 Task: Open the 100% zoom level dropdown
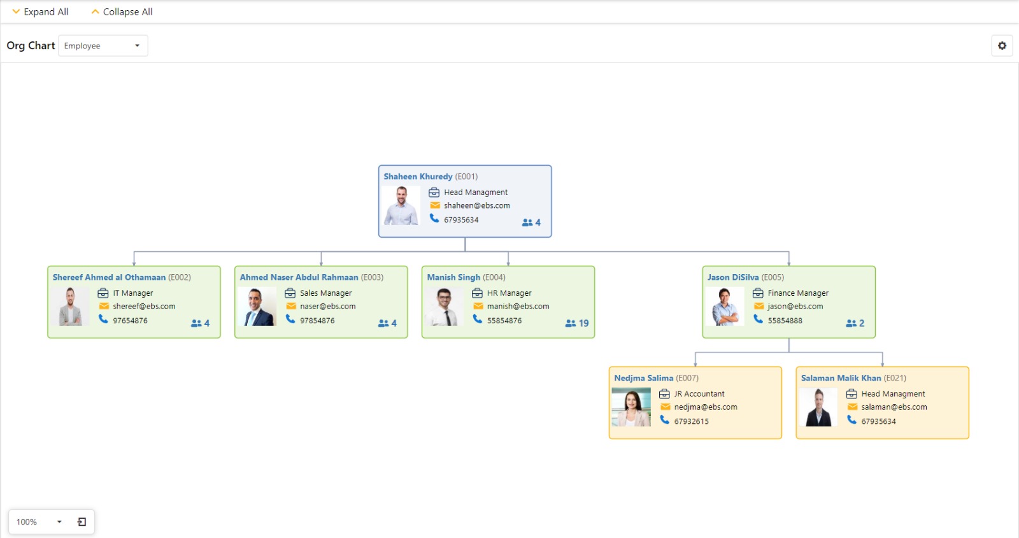point(39,522)
